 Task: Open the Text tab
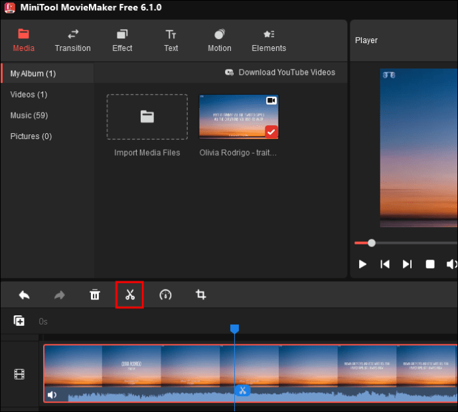point(171,40)
